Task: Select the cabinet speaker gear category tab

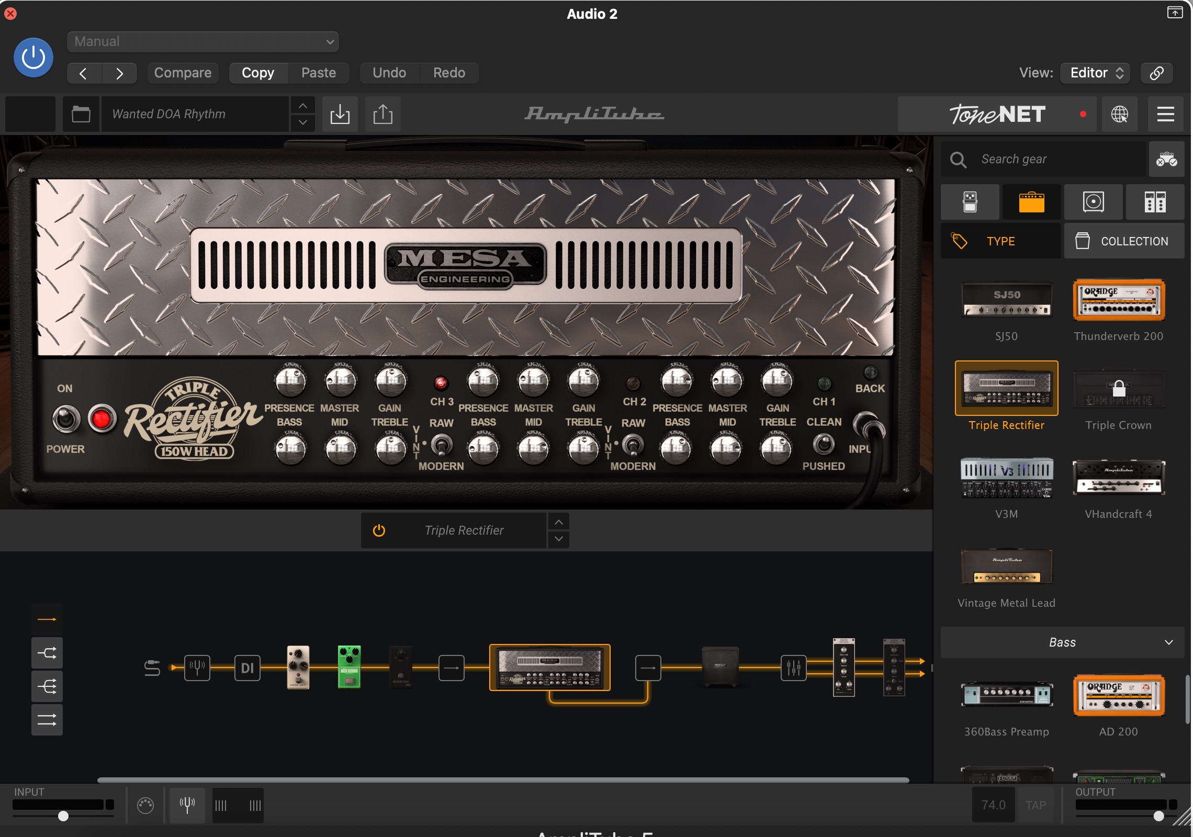Action: [1094, 202]
